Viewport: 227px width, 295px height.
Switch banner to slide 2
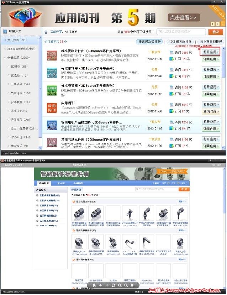(217, 24)
